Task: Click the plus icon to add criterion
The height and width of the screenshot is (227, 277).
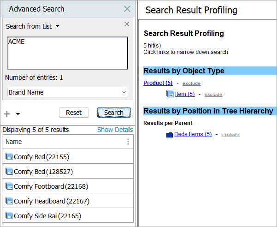Action: click(7, 113)
